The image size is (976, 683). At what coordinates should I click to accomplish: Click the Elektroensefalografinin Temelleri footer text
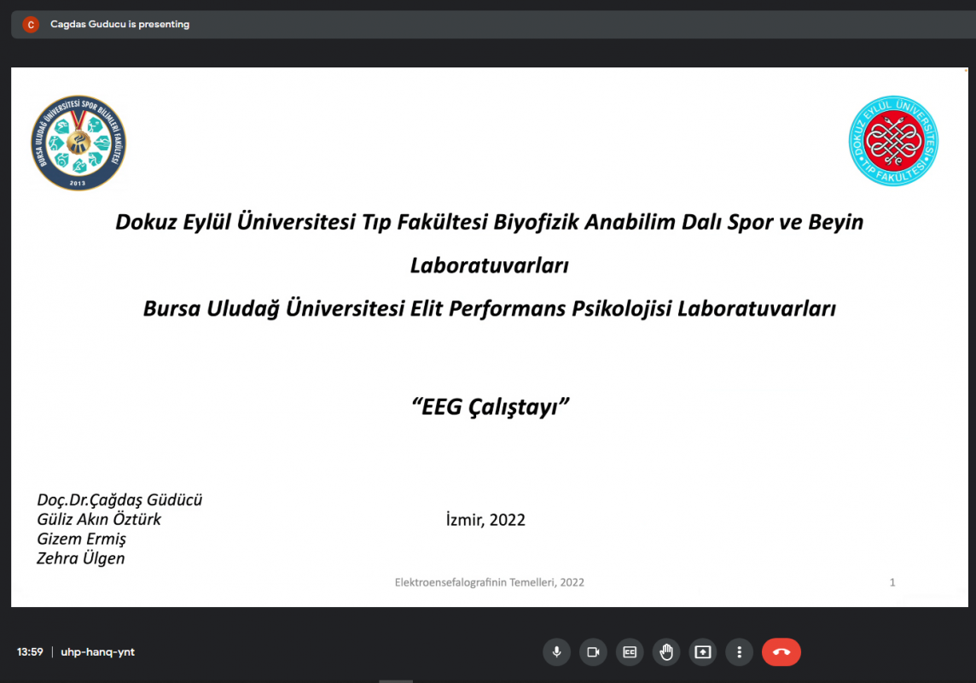tap(489, 582)
